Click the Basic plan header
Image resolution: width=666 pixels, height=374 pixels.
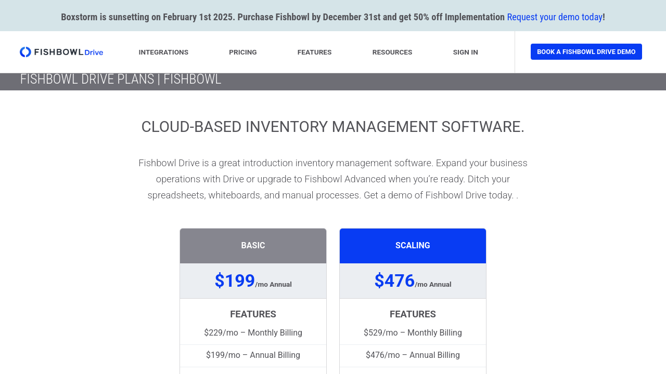(253, 246)
